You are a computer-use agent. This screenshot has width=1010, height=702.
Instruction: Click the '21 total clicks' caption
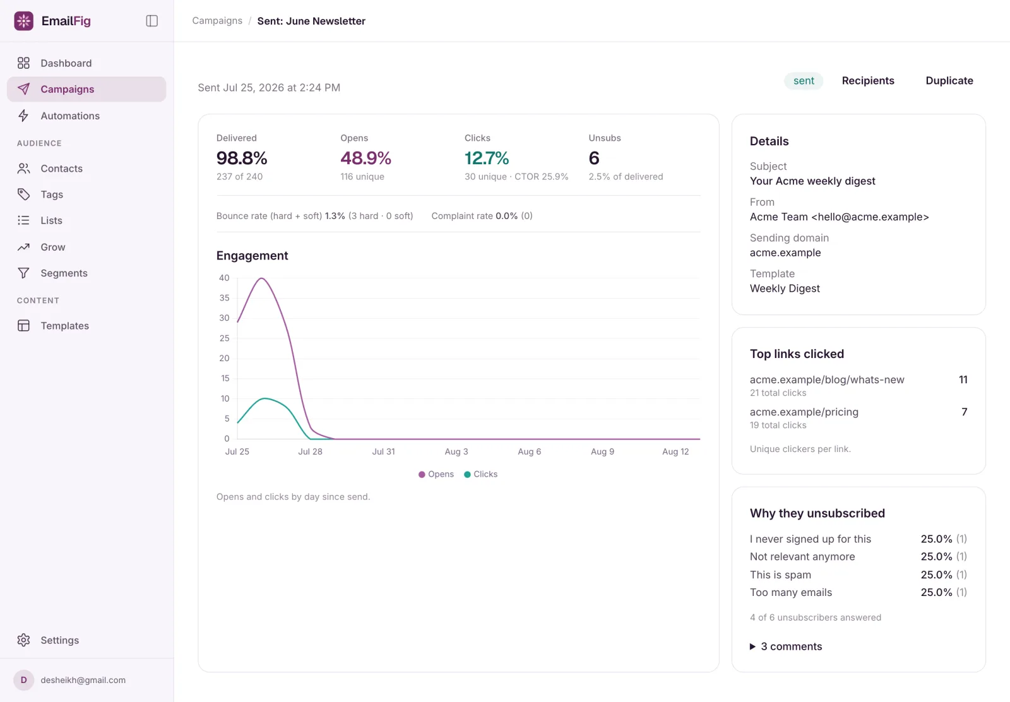(778, 393)
